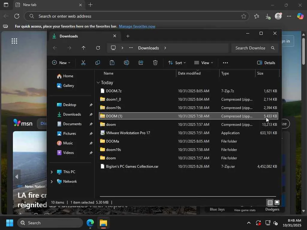Go up one folder level

coord(84,48)
